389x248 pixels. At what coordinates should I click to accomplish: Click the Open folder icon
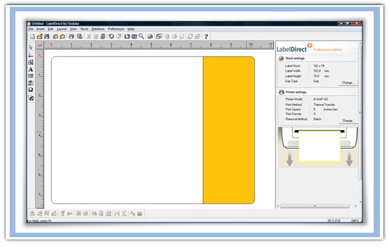click(x=39, y=36)
